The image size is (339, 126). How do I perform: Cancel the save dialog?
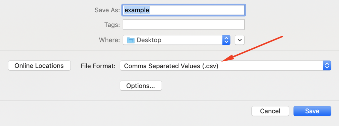pos(270,111)
